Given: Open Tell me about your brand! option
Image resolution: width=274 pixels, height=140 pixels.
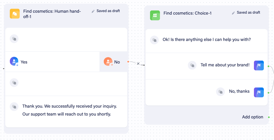Looking at the screenshot, I should [x=225, y=65].
